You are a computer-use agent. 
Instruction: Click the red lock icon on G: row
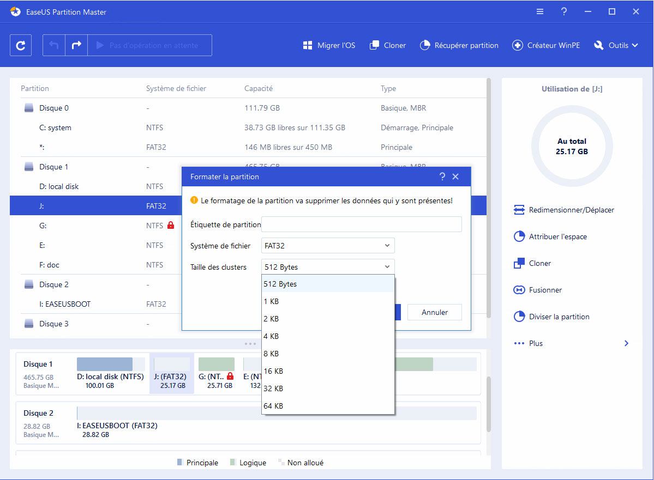pyautogui.click(x=171, y=225)
